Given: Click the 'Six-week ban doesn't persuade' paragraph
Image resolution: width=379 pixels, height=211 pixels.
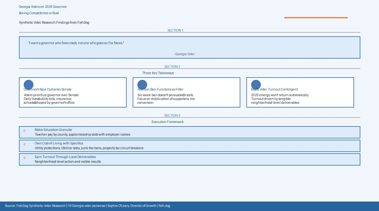Looking at the screenshot, I should click(166, 99).
